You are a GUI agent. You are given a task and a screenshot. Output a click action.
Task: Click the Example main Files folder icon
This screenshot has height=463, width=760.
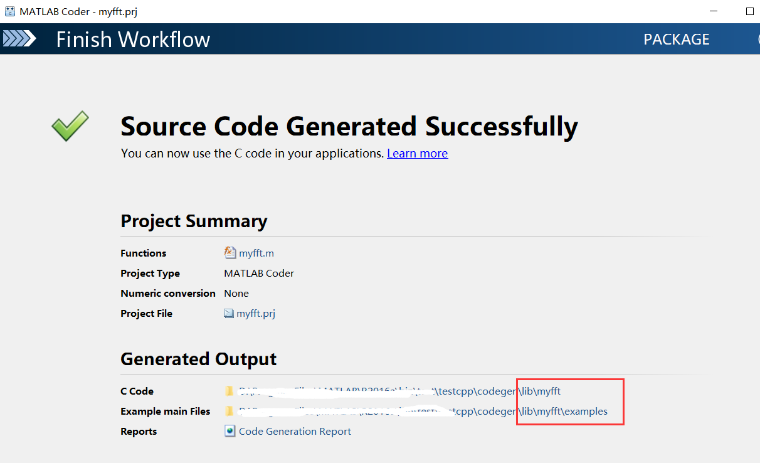click(x=230, y=411)
